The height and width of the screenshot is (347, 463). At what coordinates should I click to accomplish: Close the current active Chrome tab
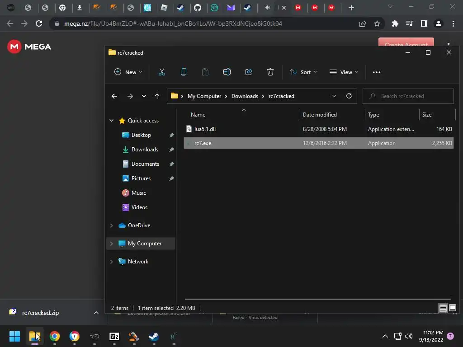coord(284,8)
